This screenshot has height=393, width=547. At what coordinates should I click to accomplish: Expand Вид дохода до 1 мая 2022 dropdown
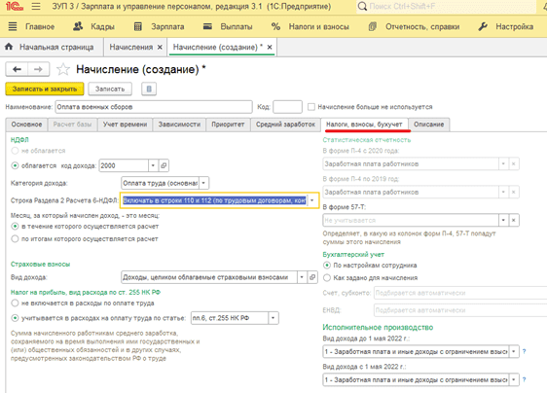(514, 351)
